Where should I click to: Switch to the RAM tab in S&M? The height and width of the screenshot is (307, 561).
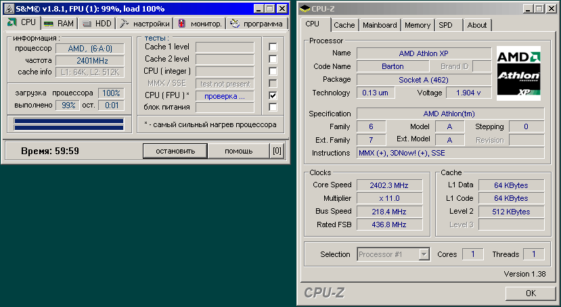59,24
